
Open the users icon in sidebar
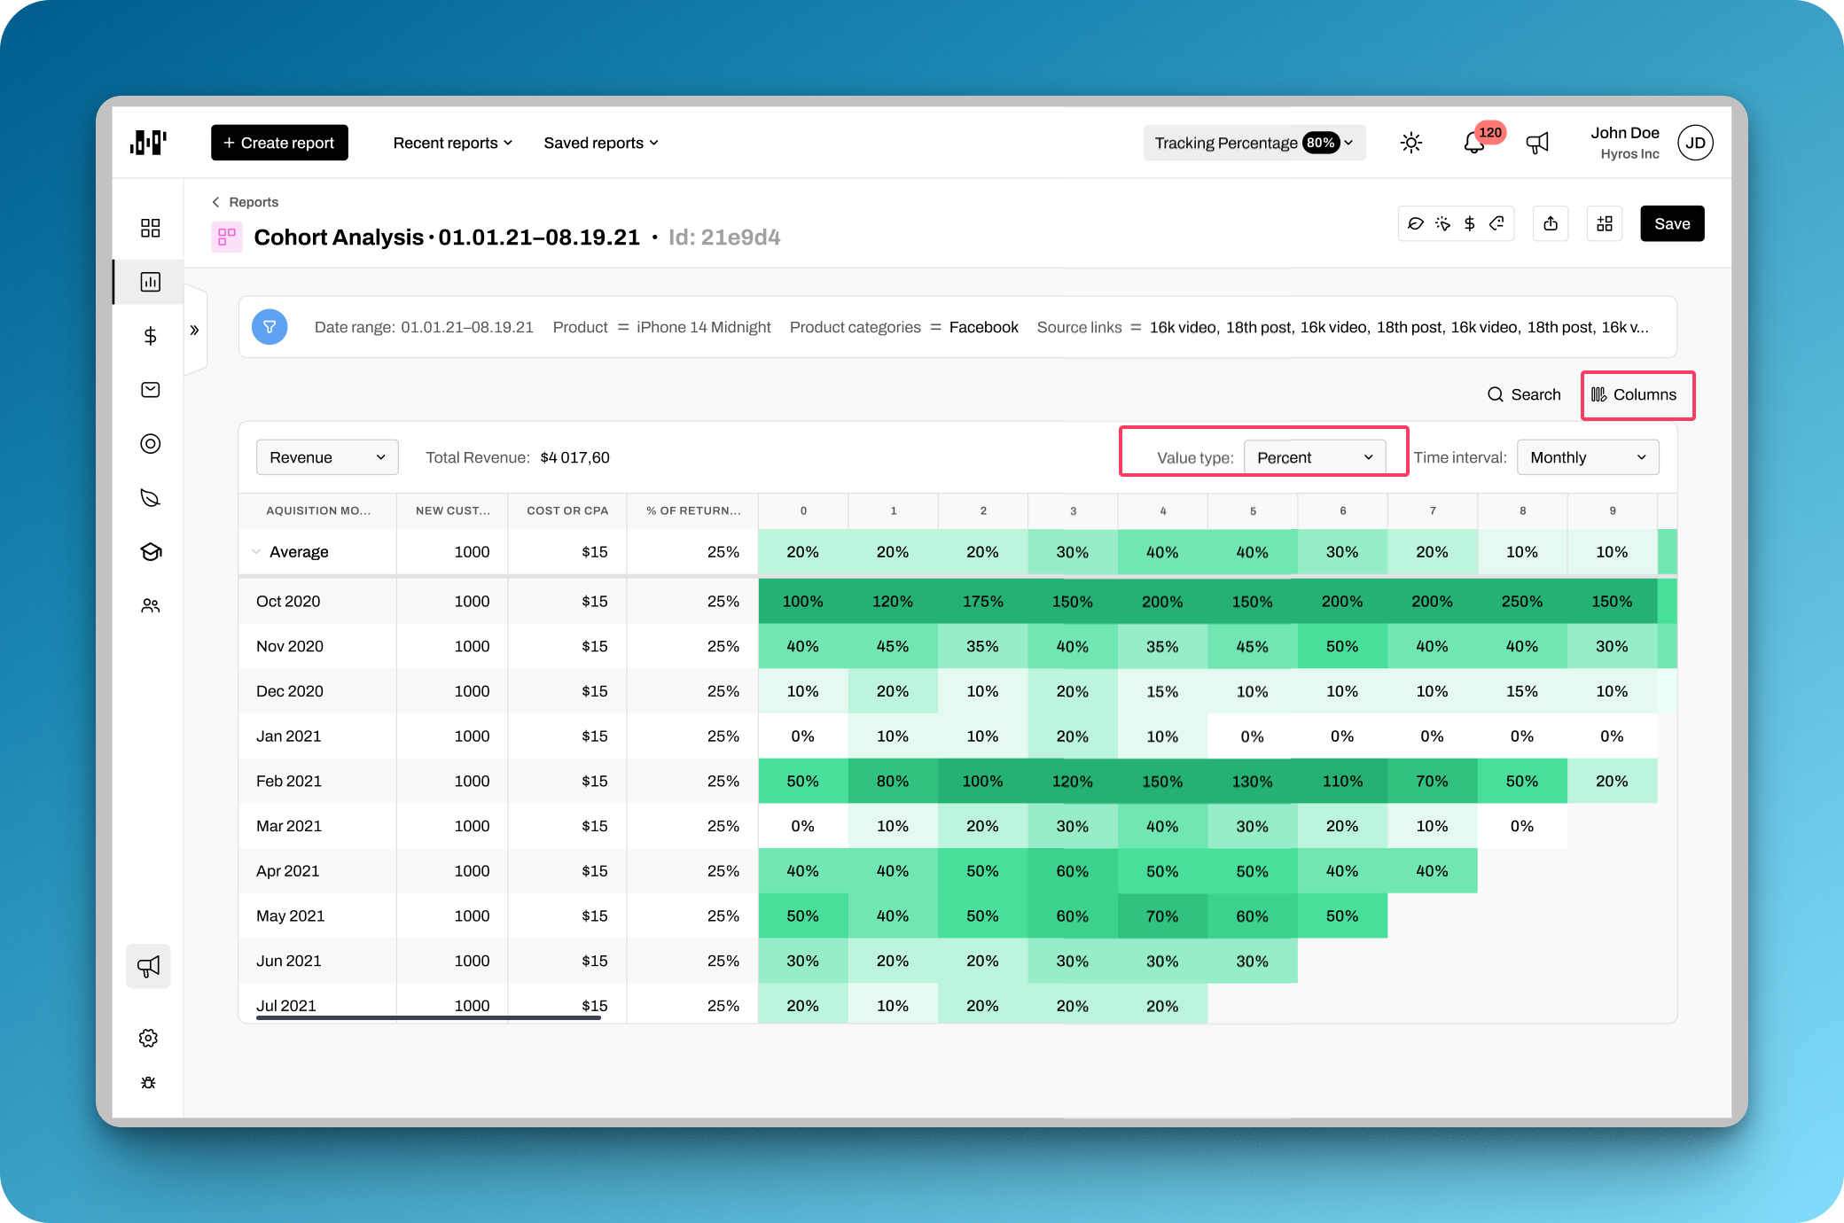(x=150, y=606)
